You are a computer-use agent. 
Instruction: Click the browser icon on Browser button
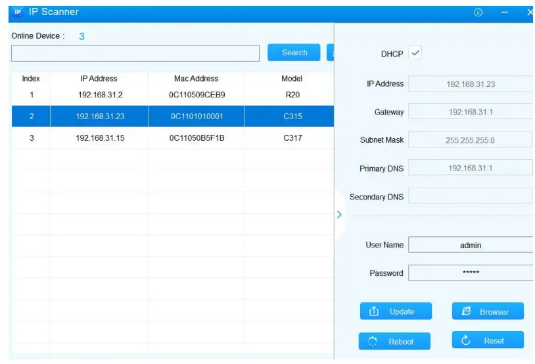click(x=466, y=311)
